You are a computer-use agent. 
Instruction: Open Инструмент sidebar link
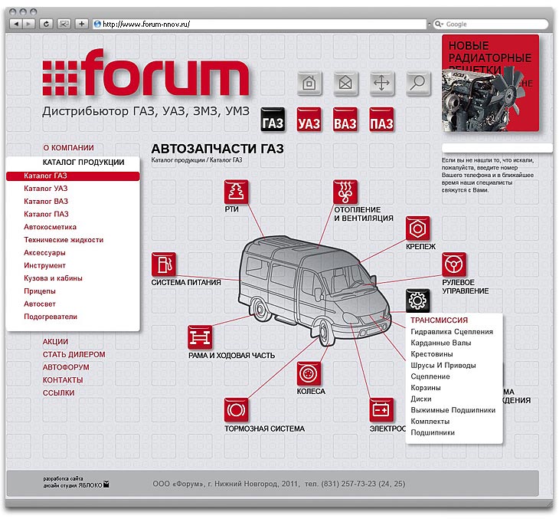44,265
